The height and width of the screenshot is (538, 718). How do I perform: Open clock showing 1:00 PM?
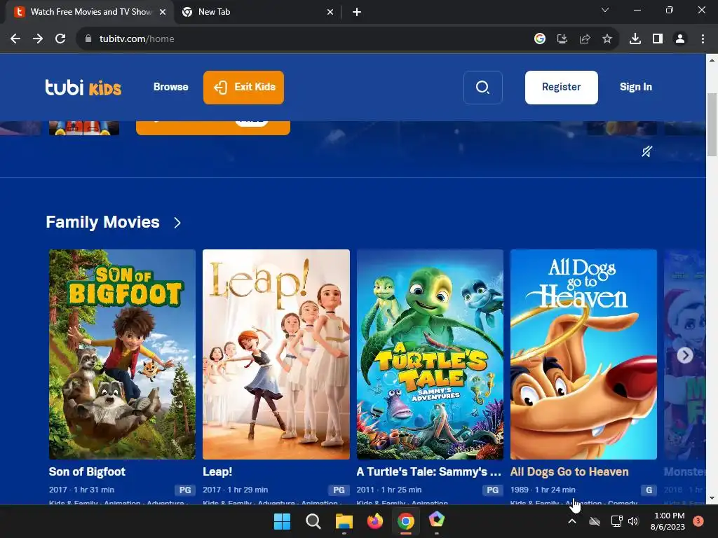tap(668, 521)
